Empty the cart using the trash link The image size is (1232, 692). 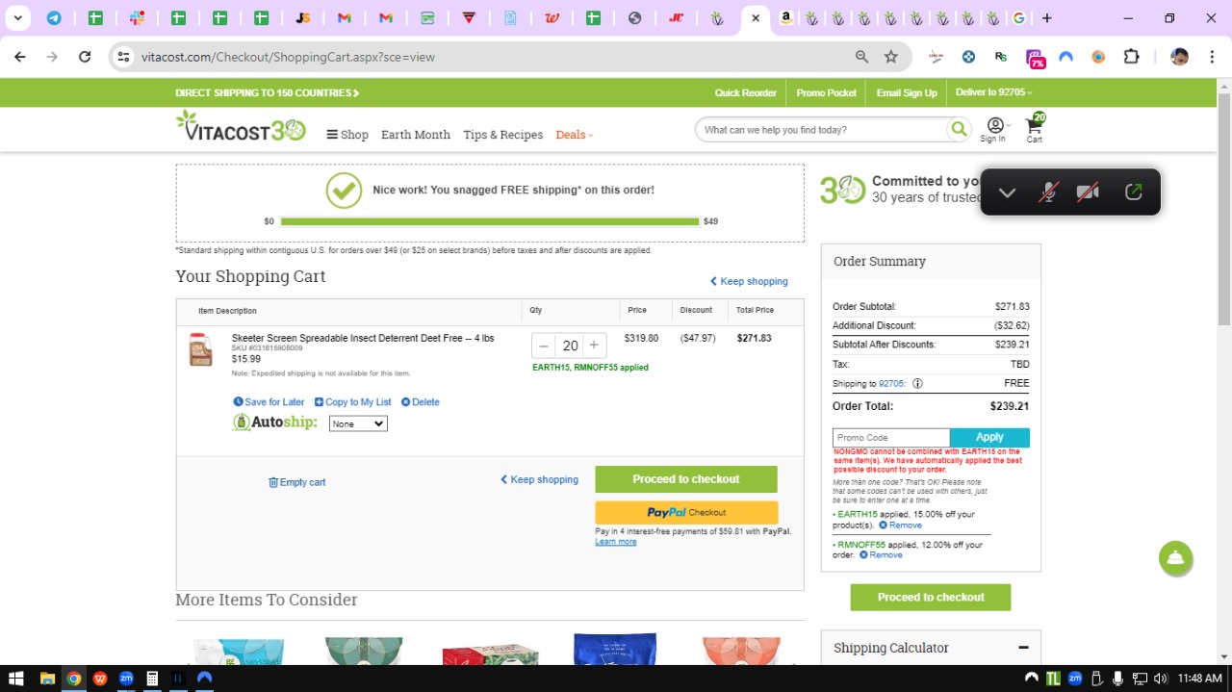[x=296, y=482]
